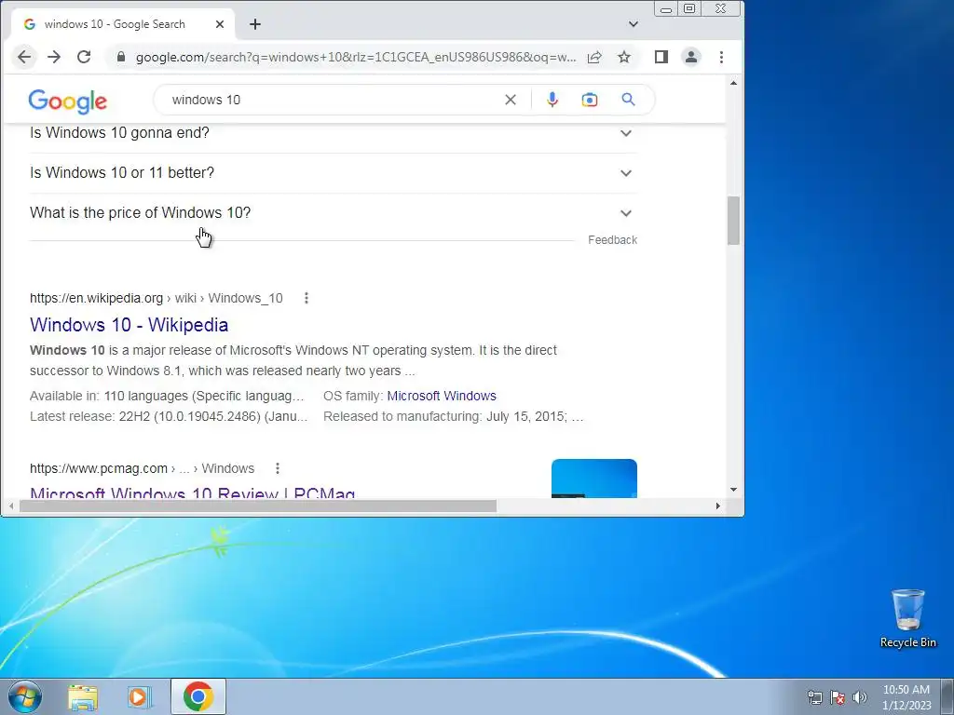Open Windows Explorer from the taskbar
This screenshot has width=954, height=715.
point(83,696)
